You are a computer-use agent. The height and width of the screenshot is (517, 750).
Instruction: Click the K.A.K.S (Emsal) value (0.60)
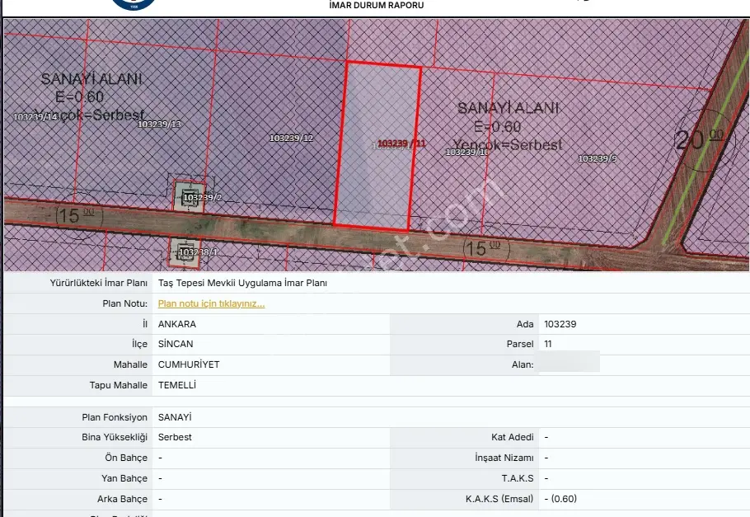click(x=564, y=499)
